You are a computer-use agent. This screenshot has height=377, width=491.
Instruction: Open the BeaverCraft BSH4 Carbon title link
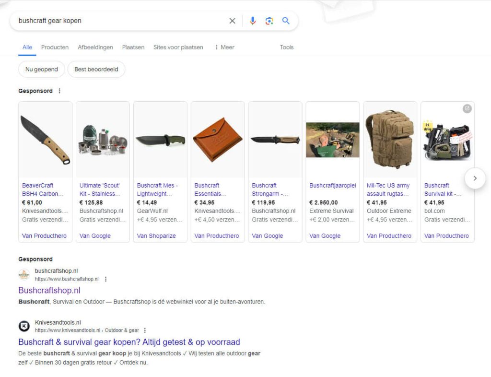pyautogui.click(x=43, y=189)
